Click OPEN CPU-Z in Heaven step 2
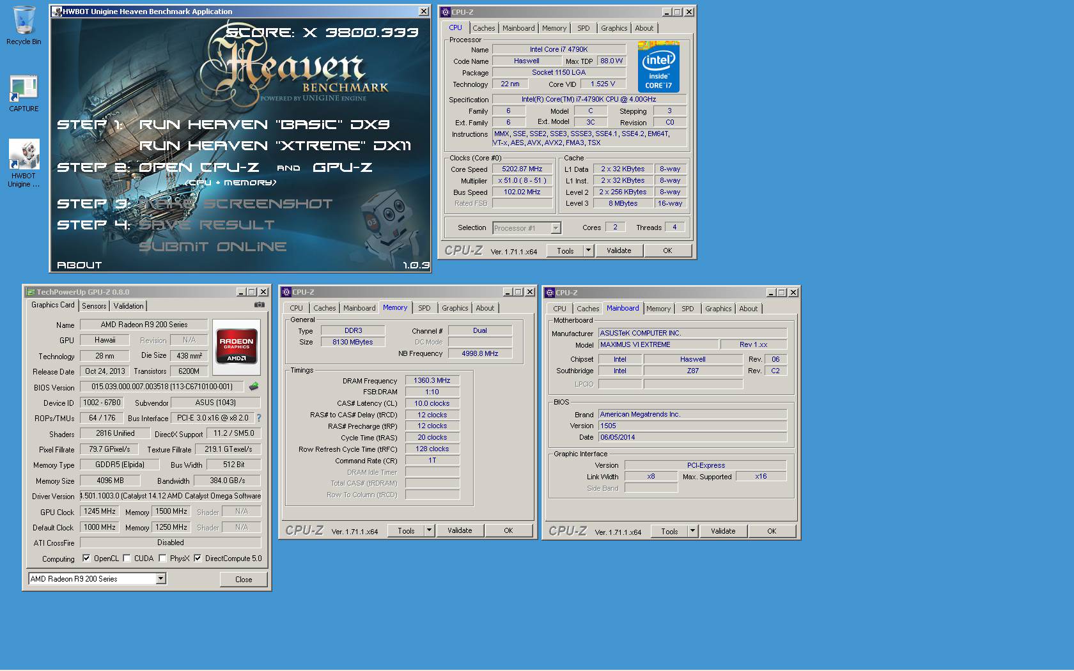The height and width of the screenshot is (671, 1074). (199, 167)
